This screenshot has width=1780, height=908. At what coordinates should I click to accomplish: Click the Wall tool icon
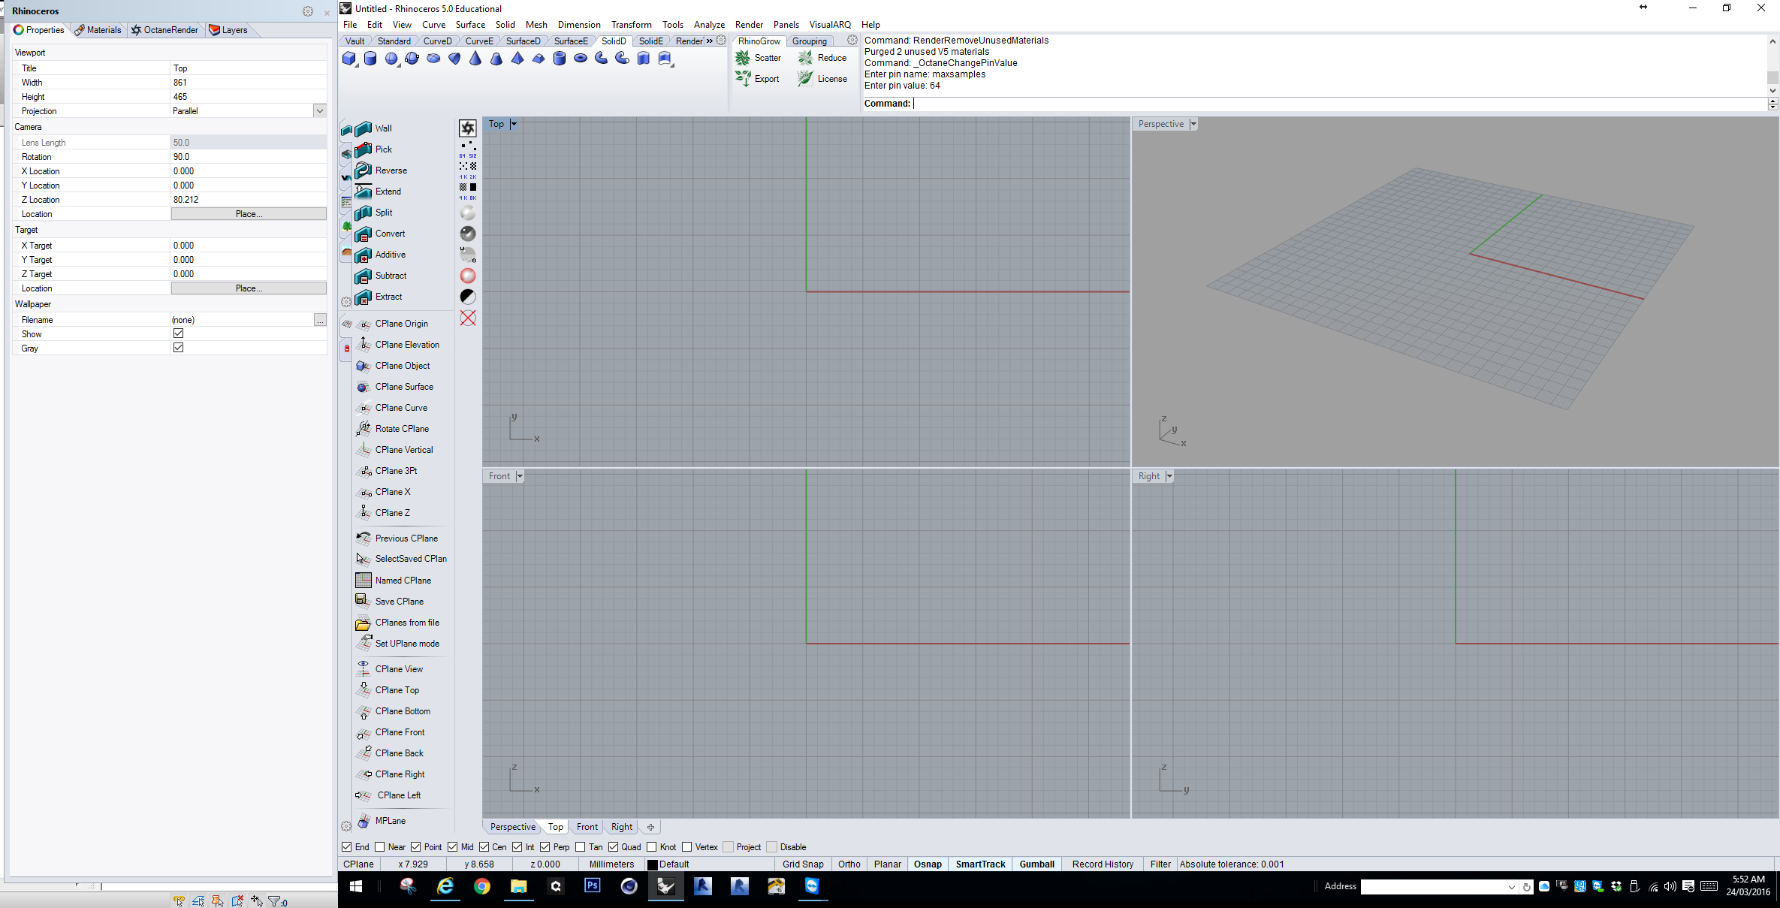point(364,128)
